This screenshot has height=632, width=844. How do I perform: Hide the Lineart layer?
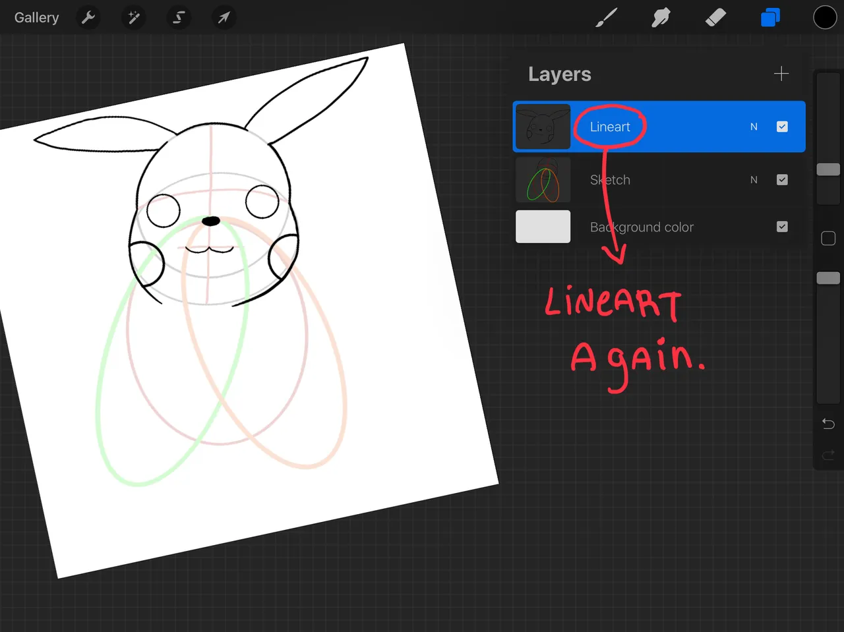[x=782, y=127]
